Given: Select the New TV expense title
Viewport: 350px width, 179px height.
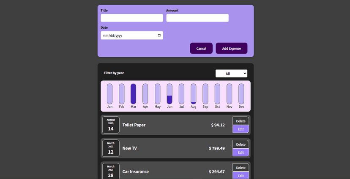Looking at the screenshot, I should click(x=130, y=148).
